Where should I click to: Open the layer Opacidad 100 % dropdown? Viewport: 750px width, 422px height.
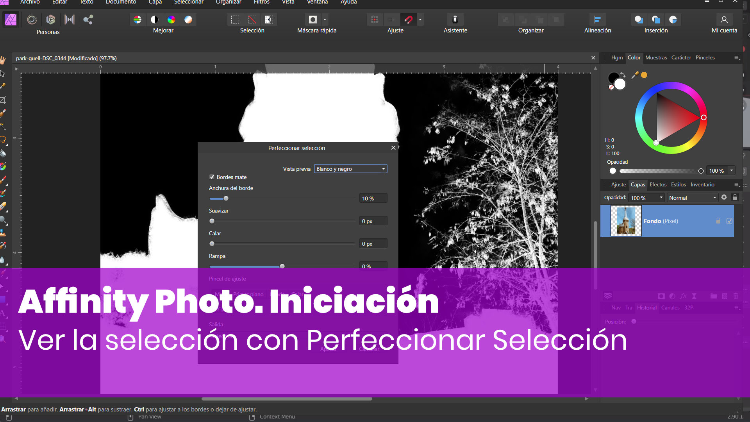click(x=647, y=198)
